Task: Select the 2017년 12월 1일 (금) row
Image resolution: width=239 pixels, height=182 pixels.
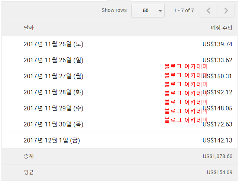Action: 52,140
